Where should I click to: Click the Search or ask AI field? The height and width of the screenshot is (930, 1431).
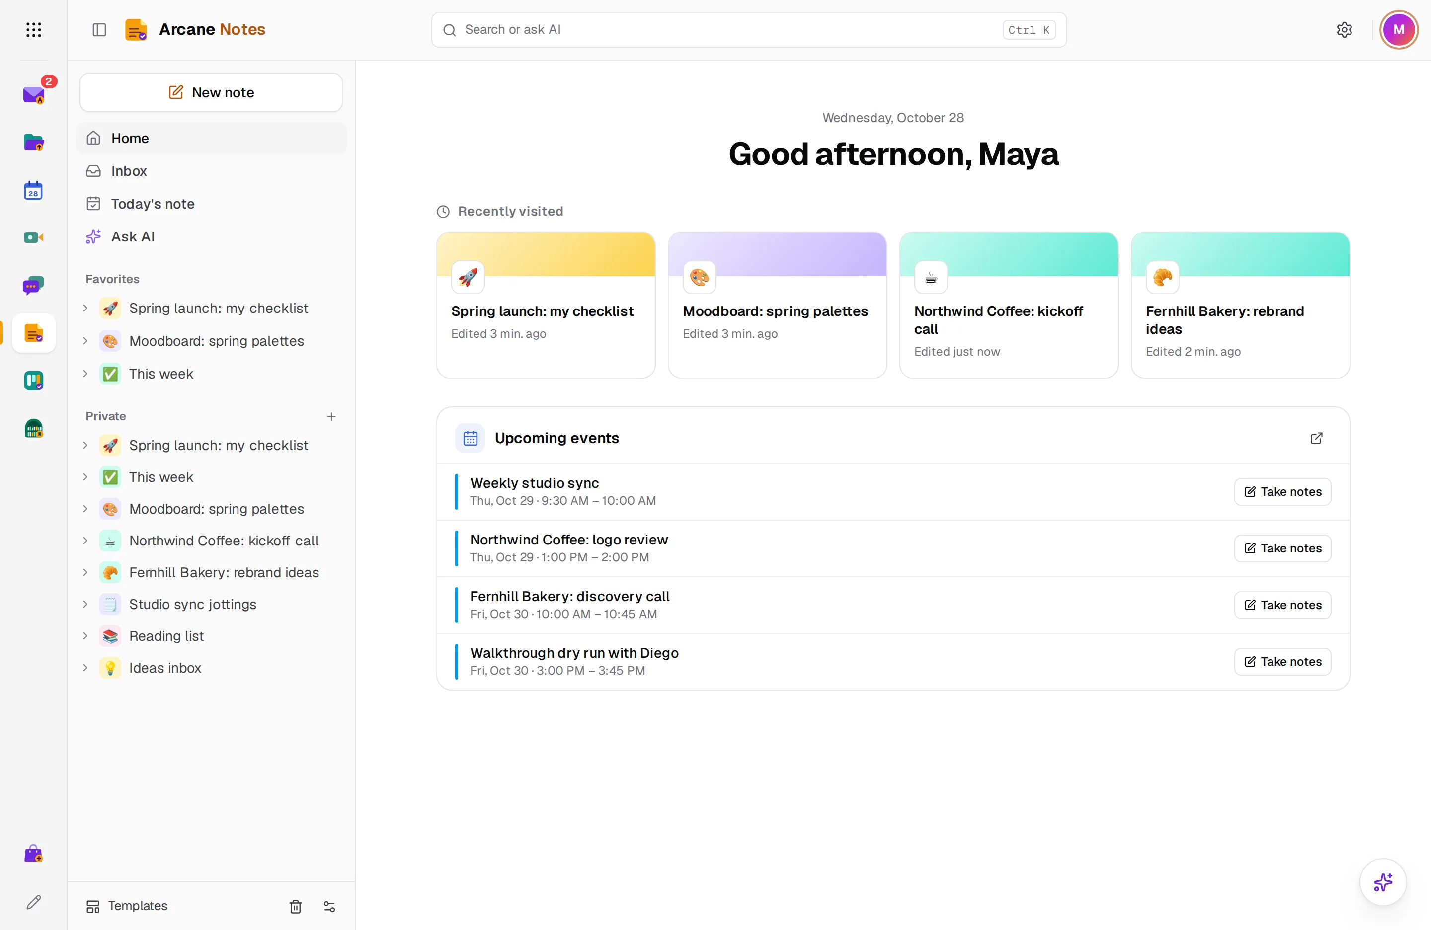point(749,29)
